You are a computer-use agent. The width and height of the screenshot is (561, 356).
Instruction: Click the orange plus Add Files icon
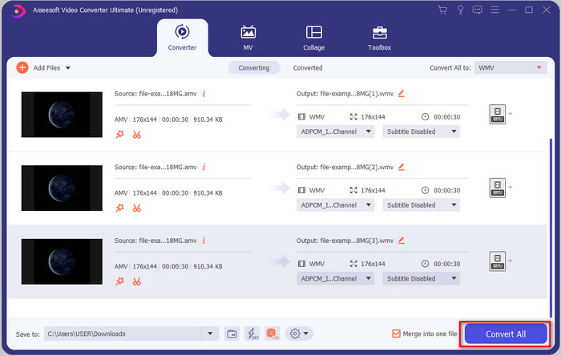click(x=22, y=67)
